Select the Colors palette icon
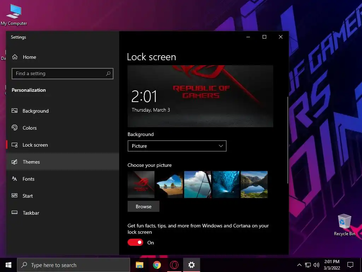 coord(14,127)
